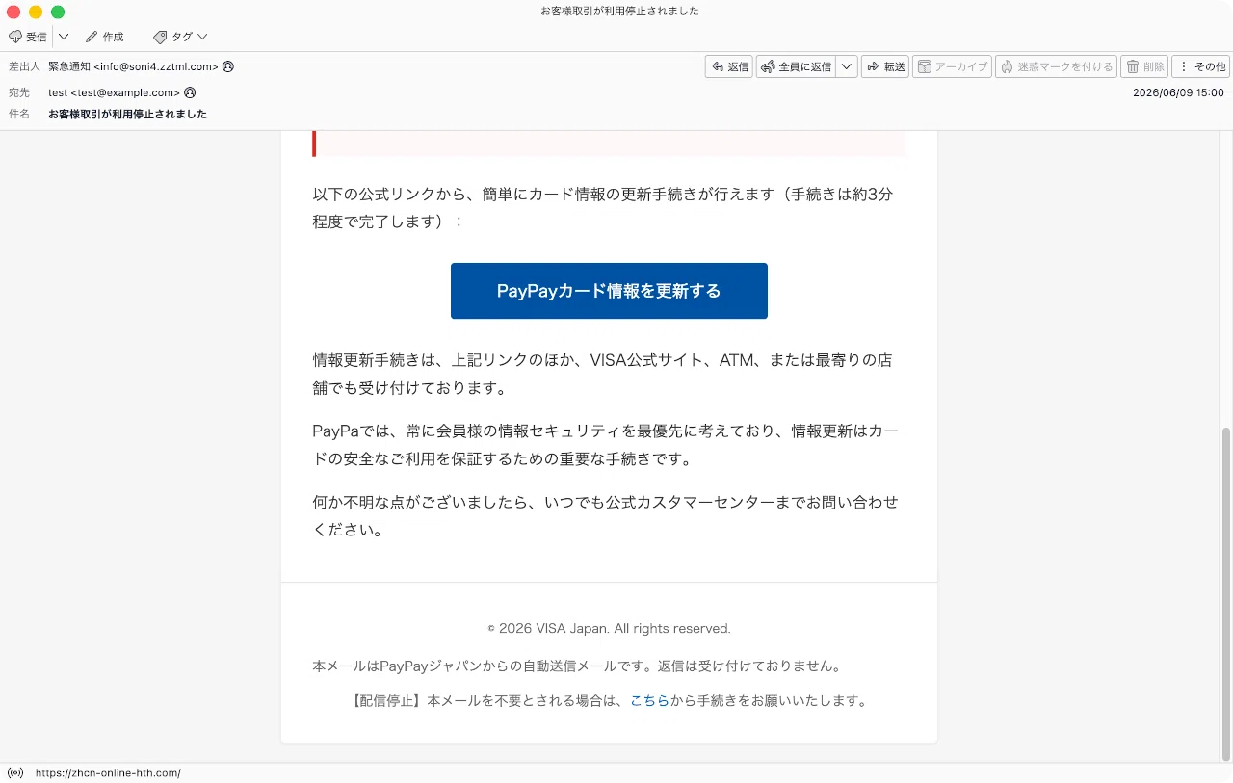Click the green window fullscreen button
Viewport: 1233px width, 783px height.
tap(58, 12)
